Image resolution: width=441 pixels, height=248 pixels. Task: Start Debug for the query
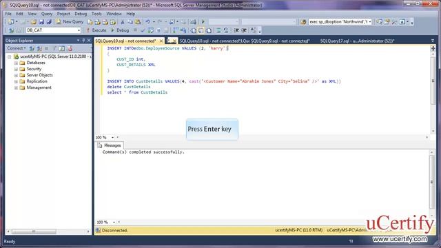click(120, 30)
